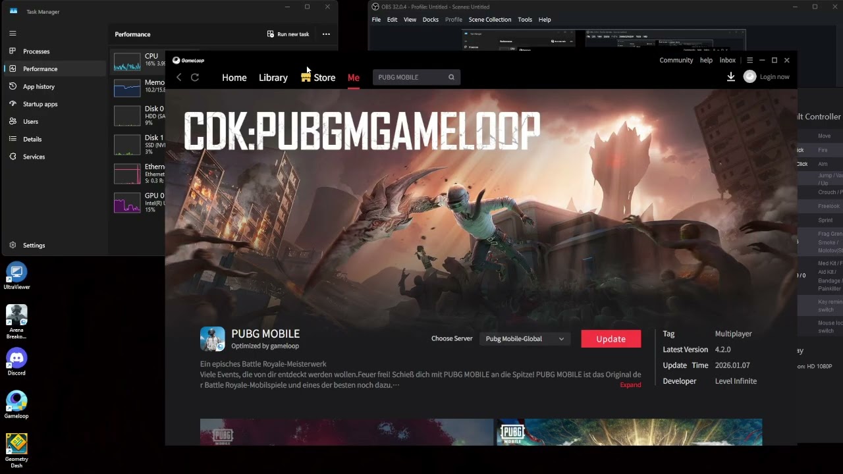Select Performance page in Task Manager
Viewport: 843px width, 474px height.
pos(54,68)
